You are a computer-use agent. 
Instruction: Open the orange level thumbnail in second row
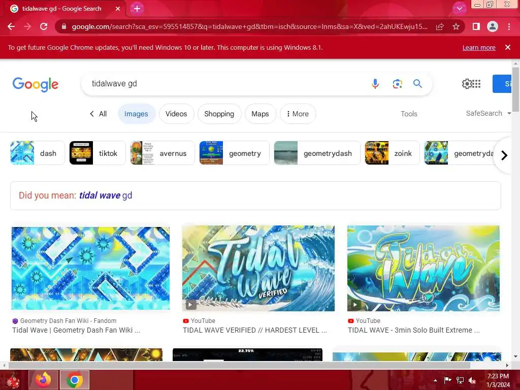coord(86,354)
